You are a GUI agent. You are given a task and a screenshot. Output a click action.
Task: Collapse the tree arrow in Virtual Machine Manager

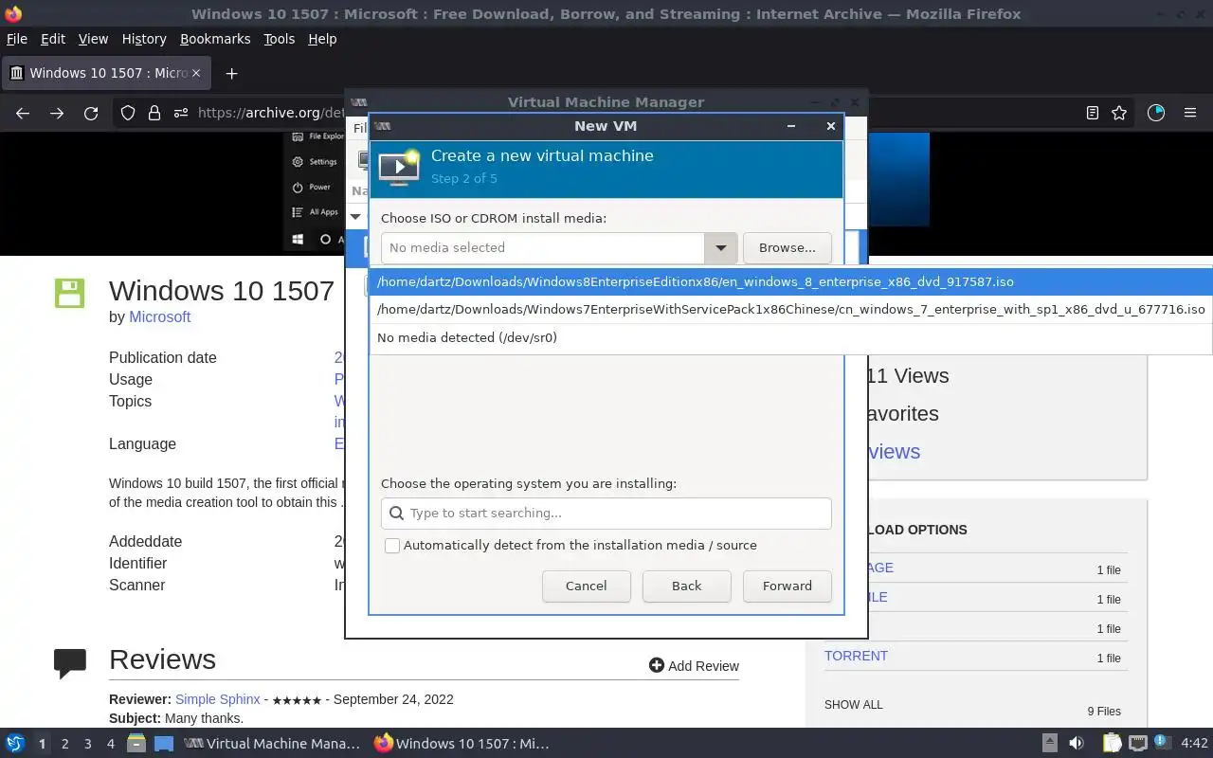tap(355, 216)
